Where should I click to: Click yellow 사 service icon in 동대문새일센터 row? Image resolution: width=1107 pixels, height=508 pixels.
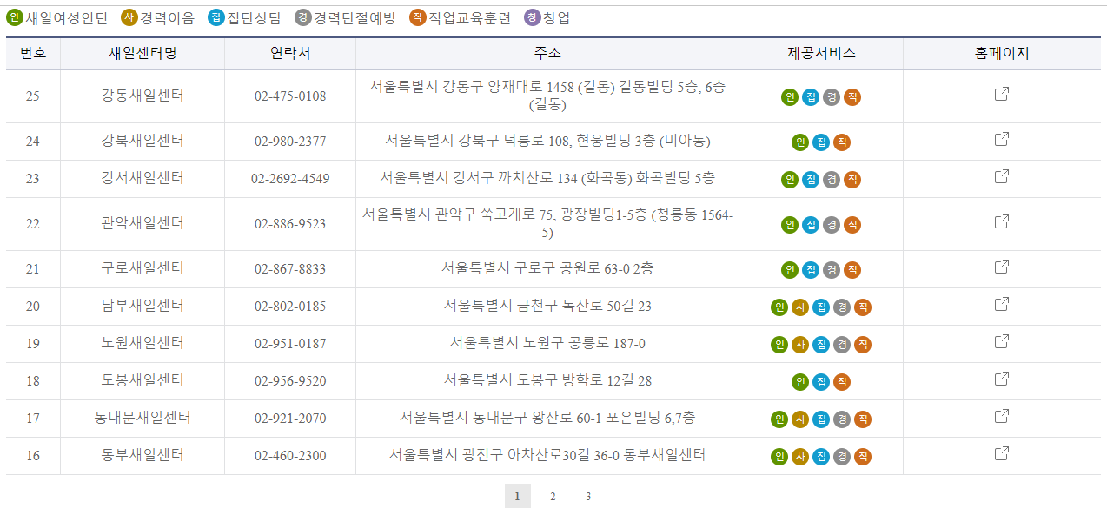tap(800, 419)
